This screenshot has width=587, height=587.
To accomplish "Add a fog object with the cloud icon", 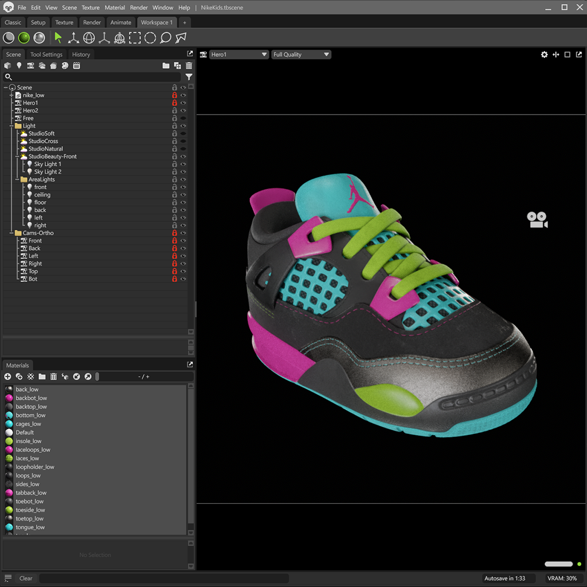I will click(x=42, y=66).
